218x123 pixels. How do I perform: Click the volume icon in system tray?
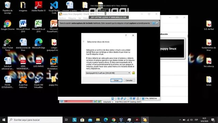point(191,120)
